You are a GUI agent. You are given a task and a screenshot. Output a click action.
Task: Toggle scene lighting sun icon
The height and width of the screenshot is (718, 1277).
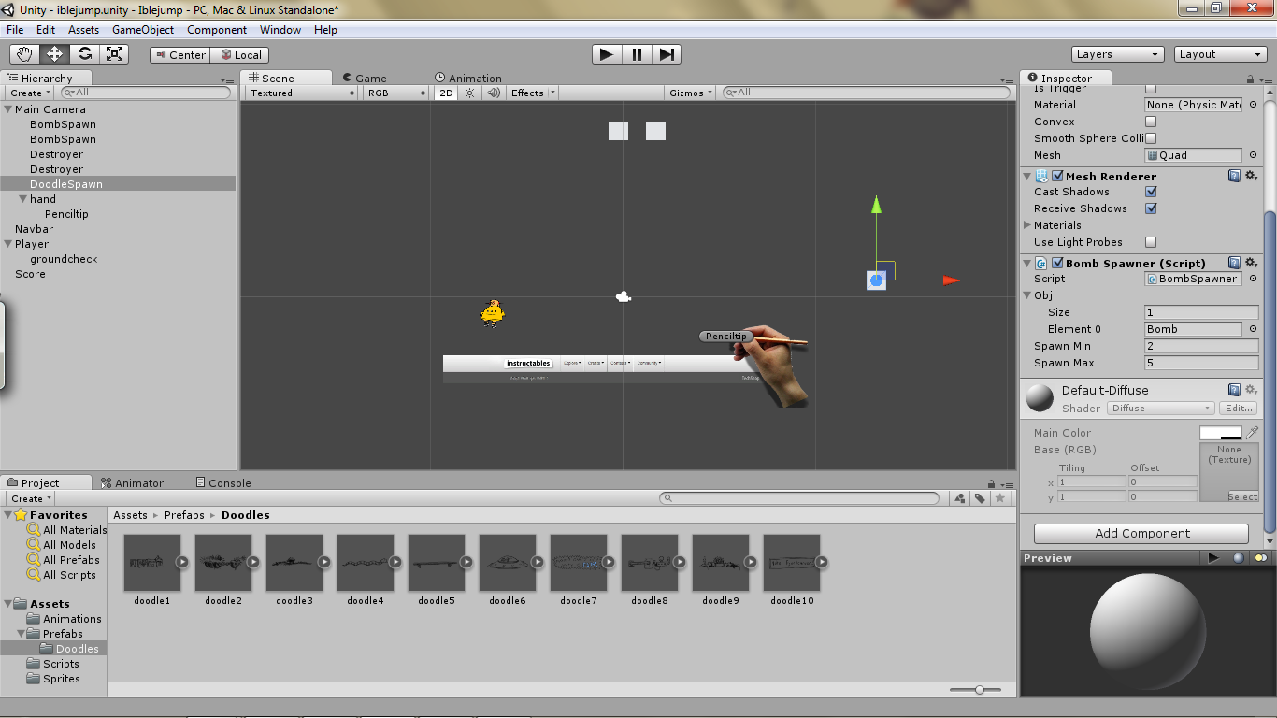click(x=470, y=93)
